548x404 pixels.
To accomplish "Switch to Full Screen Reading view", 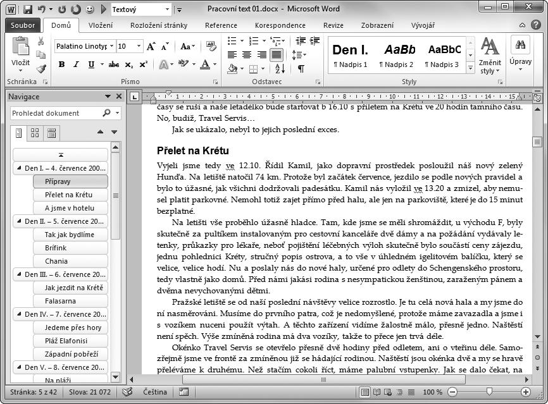I will pyautogui.click(x=377, y=392).
